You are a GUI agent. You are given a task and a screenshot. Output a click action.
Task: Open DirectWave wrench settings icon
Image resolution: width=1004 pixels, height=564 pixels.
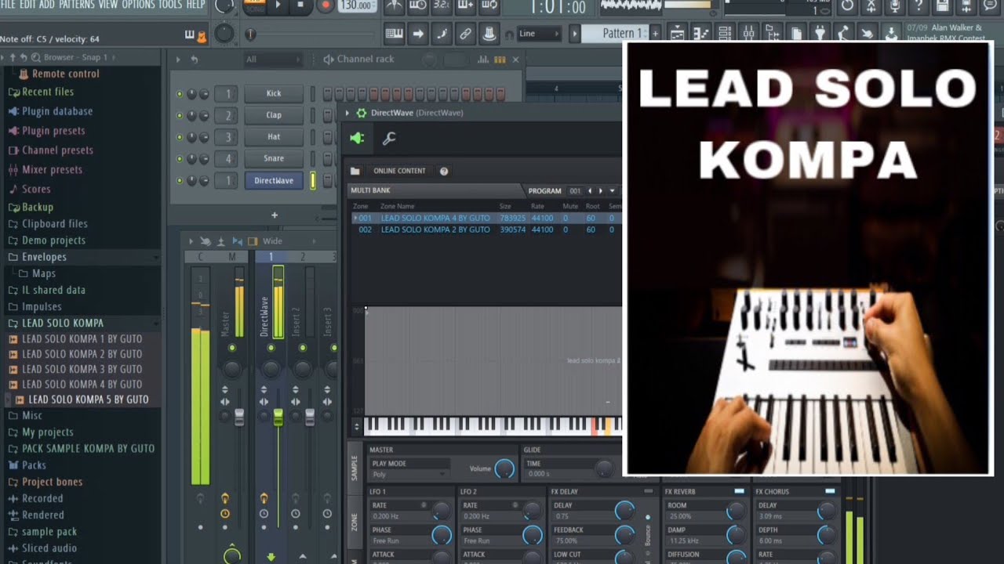coord(389,139)
